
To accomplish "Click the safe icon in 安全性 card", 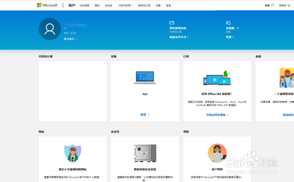I will [x=145, y=153].
